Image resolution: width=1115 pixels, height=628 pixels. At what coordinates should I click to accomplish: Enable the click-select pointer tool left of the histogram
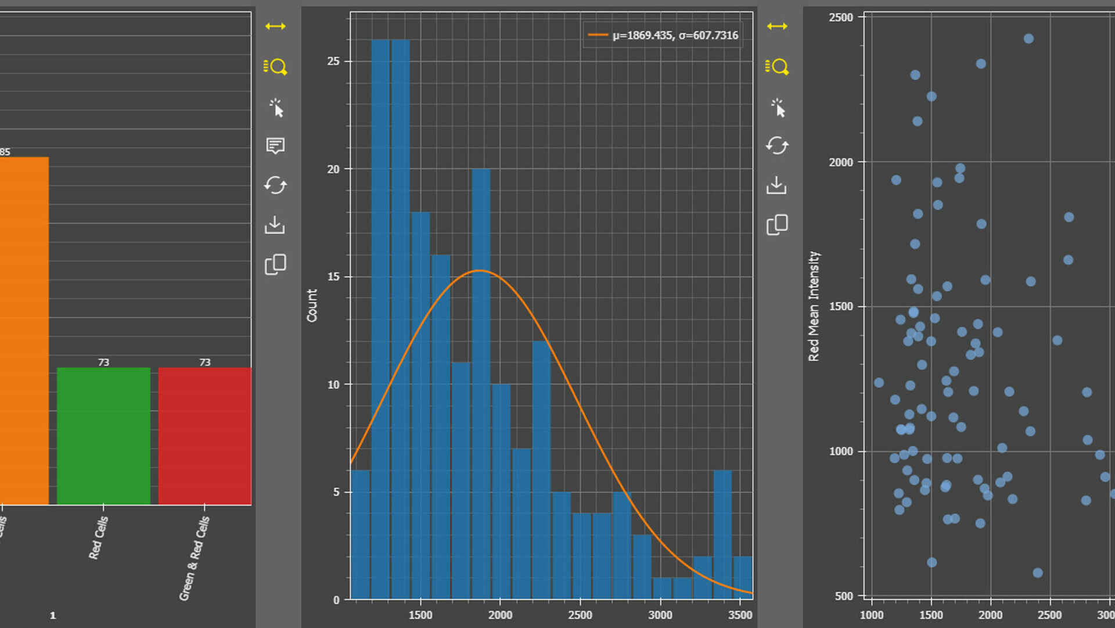(276, 108)
